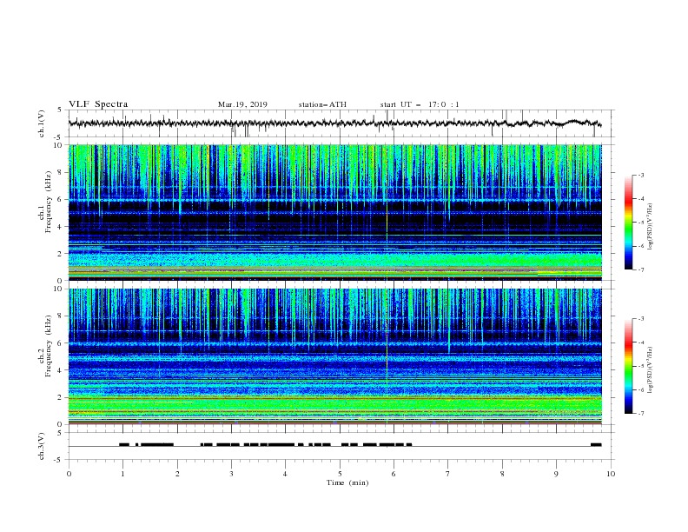Select the "ch.1 Frequency (kHz)" axis label

tap(44, 202)
